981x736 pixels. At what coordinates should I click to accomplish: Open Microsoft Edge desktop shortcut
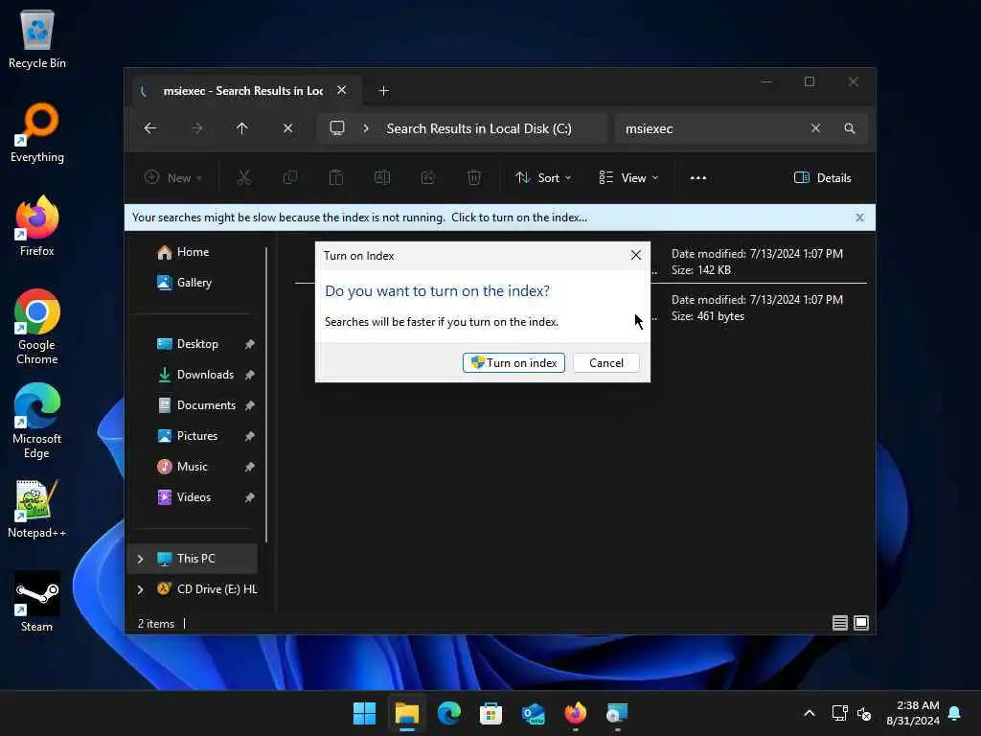[x=37, y=421]
